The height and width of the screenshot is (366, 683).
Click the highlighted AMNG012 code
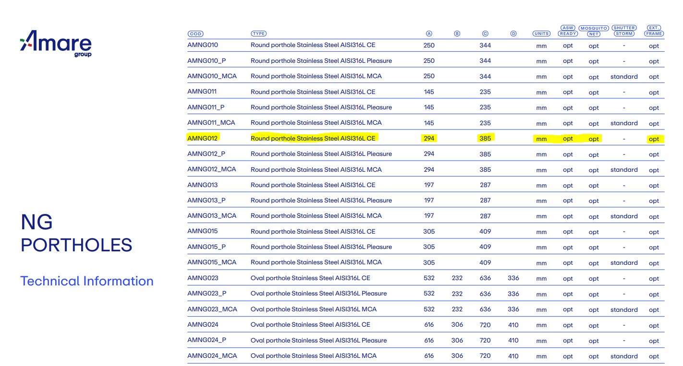coord(202,138)
